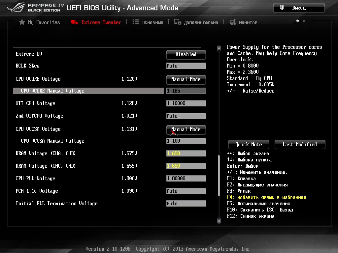
Task: Edit the CPU PLL Voltage field
Action: (186, 178)
